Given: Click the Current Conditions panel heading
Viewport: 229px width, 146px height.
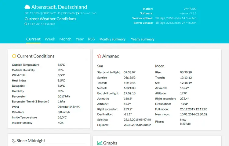Looking at the screenshot, I should (x=36, y=56).
